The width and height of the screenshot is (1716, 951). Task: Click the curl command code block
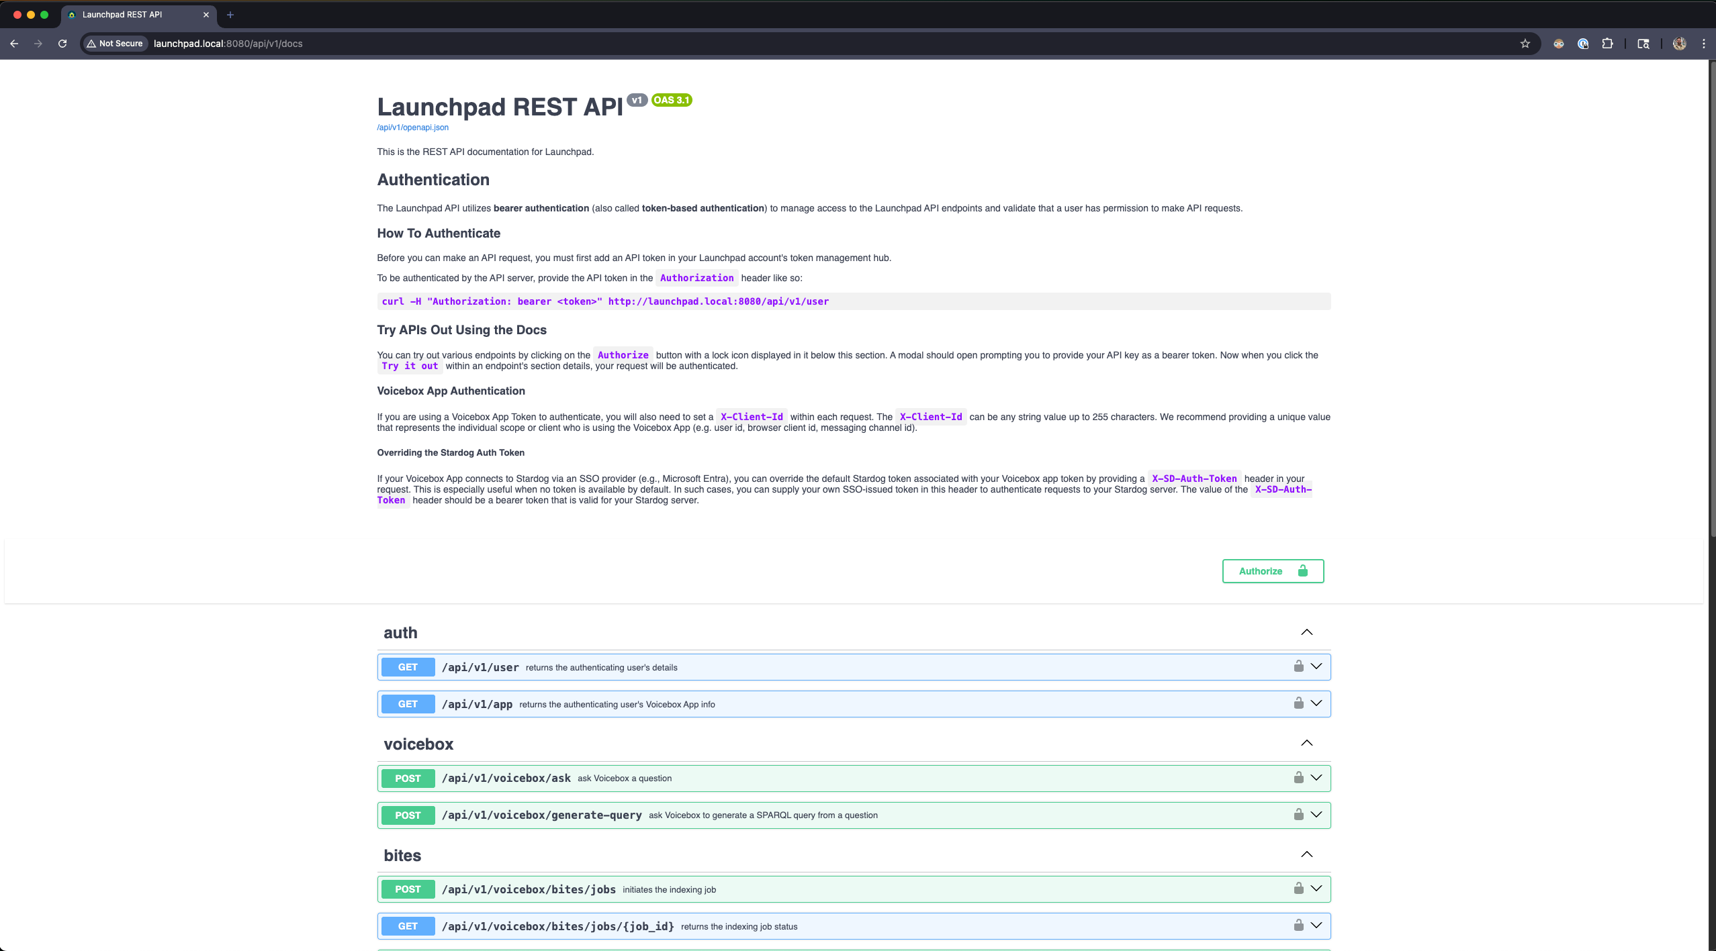point(854,301)
